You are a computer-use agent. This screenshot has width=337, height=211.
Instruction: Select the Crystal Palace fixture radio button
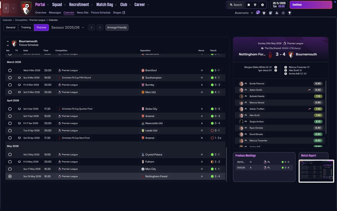(10, 155)
